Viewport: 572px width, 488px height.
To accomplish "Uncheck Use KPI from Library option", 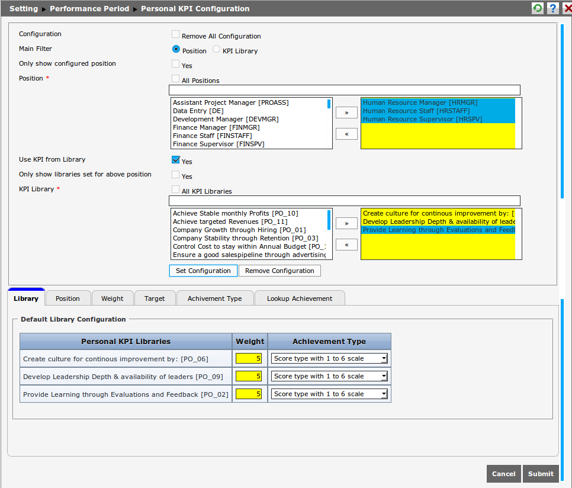I will pos(176,160).
